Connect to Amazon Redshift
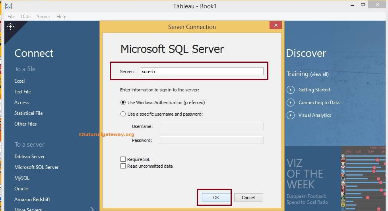This screenshot has width=388, height=211. pos(32,199)
